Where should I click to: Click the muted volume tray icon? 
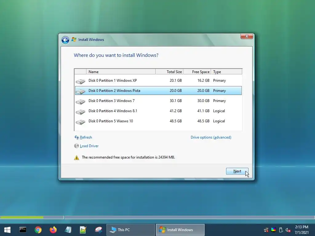(x=288, y=230)
